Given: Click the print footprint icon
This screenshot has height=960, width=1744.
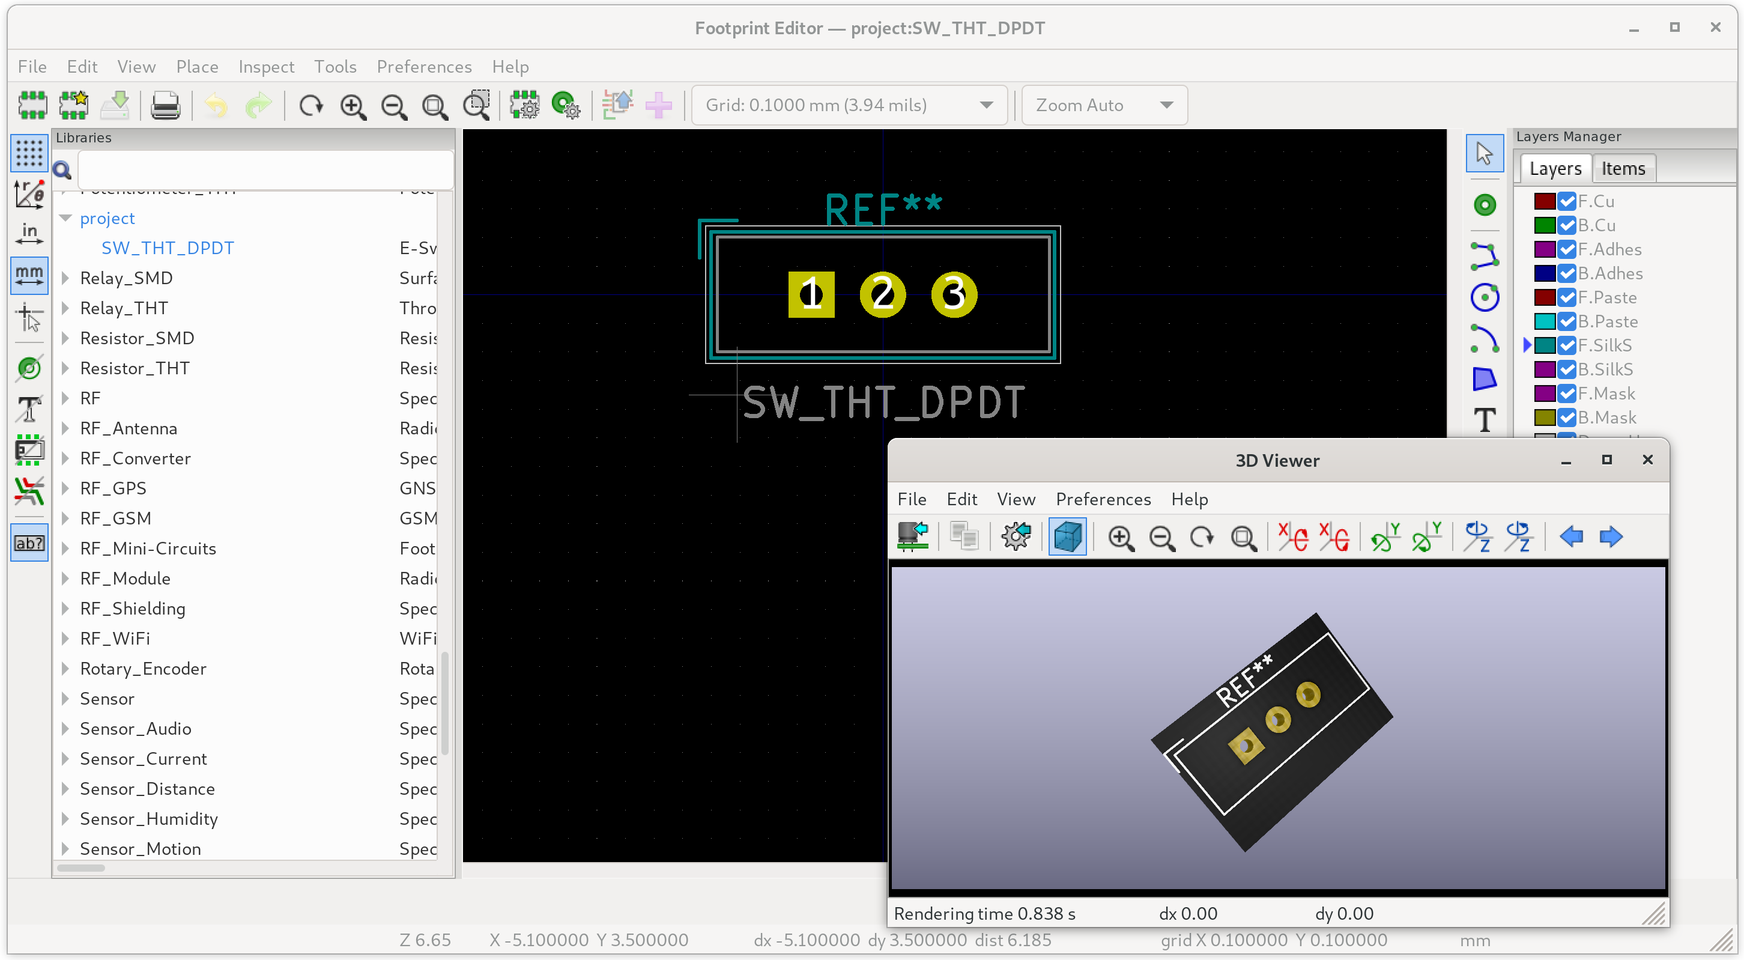Looking at the screenshot, I should click(165, 106).
